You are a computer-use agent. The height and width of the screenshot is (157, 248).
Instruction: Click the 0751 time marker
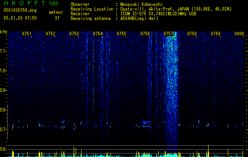click(26, 34)
